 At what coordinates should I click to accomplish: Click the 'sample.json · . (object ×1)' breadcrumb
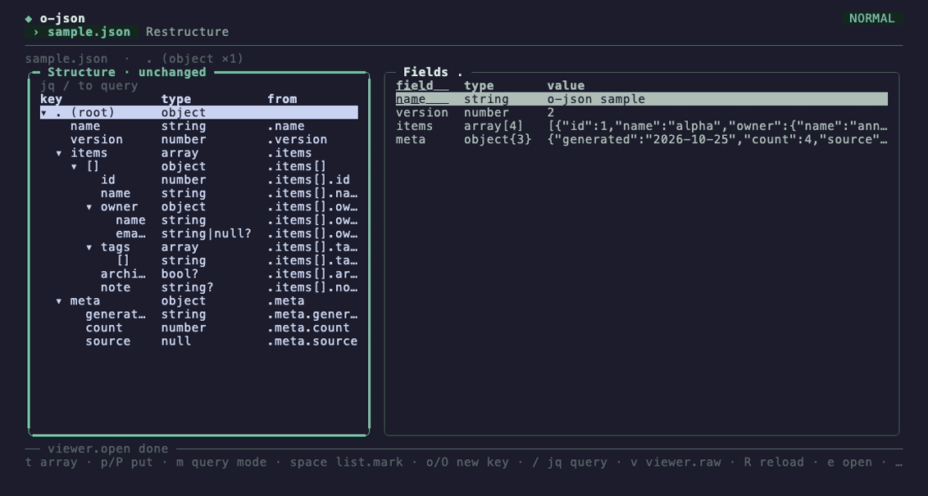[134, 59]
